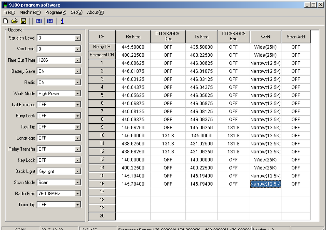
Task: Select Tx Freq cell 145.06250
Action: click(x=201, y=127)
